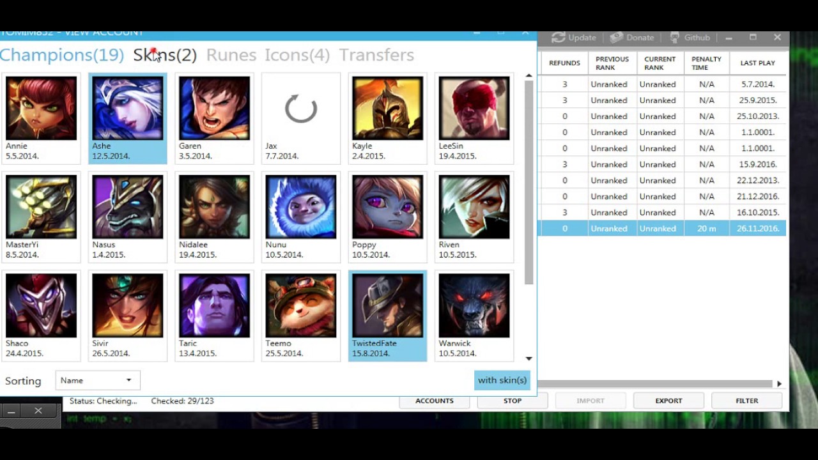Image resolution: width=818 pixels, height=460 pixels.
Task: Click the STOP button
Action: (x=513, y=401)
